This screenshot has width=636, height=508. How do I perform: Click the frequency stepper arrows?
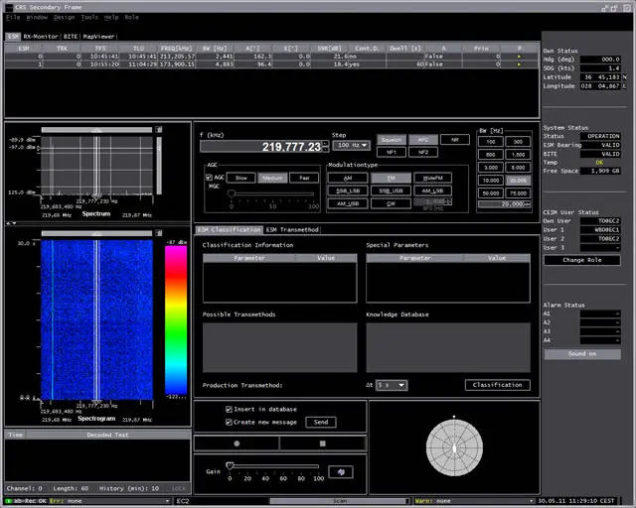(x=324, y=146)
